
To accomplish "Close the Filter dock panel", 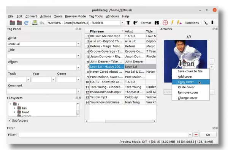I will pos(217,128).
